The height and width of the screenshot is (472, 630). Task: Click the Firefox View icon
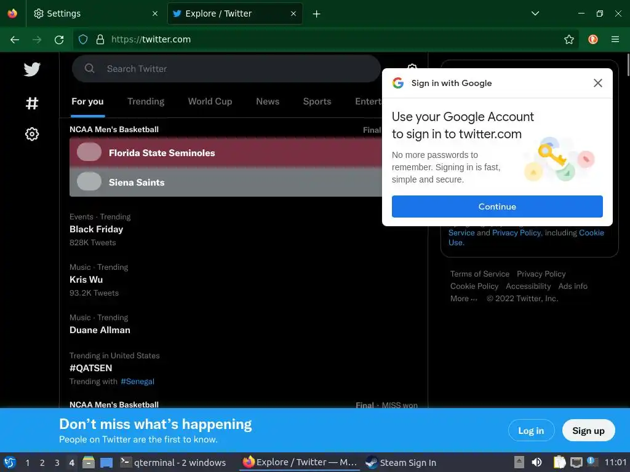pos(12,14)
